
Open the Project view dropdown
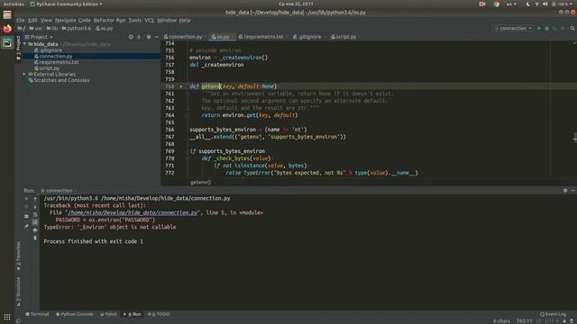coord(39,37)
